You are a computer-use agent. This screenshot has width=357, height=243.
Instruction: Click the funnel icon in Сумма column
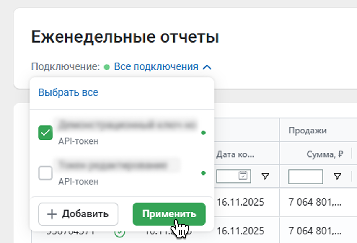337,176
